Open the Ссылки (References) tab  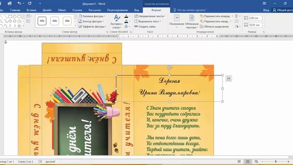77,10
